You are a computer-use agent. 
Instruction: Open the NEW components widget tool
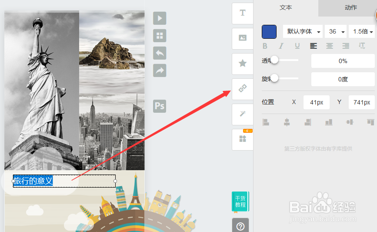click(x=243, y=139)
